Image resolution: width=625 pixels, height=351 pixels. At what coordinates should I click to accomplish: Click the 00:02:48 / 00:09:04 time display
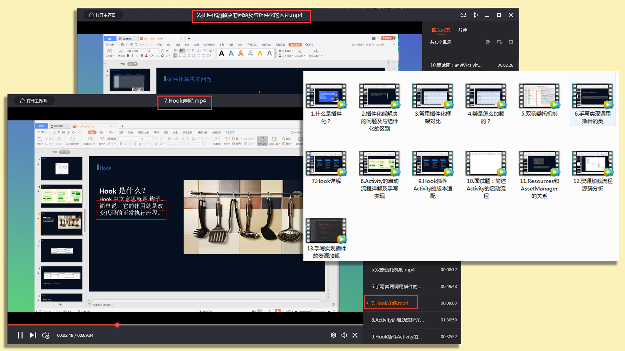pyautogui.click(x=75, y=335)
